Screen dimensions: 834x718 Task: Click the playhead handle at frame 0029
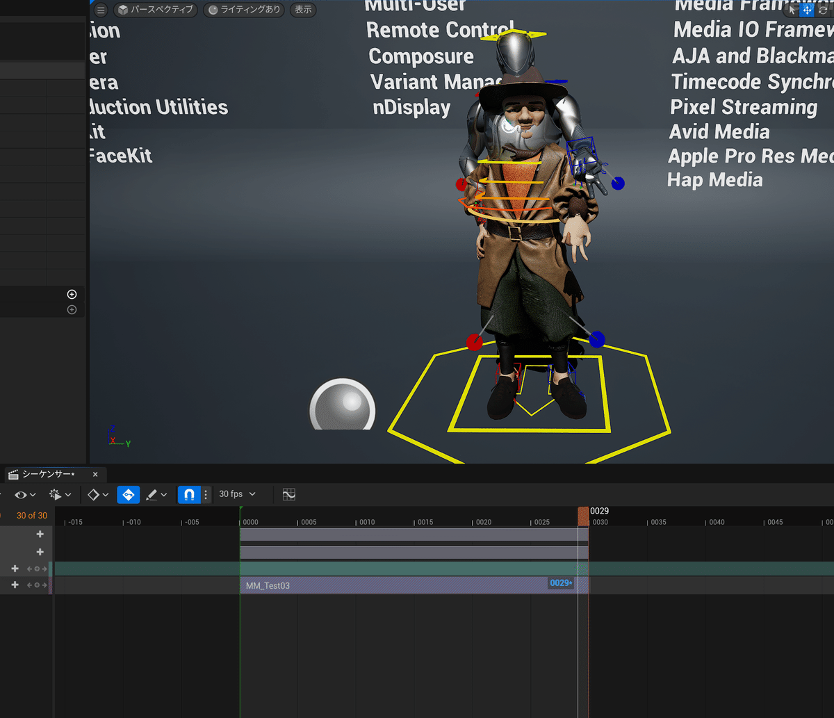583,516
